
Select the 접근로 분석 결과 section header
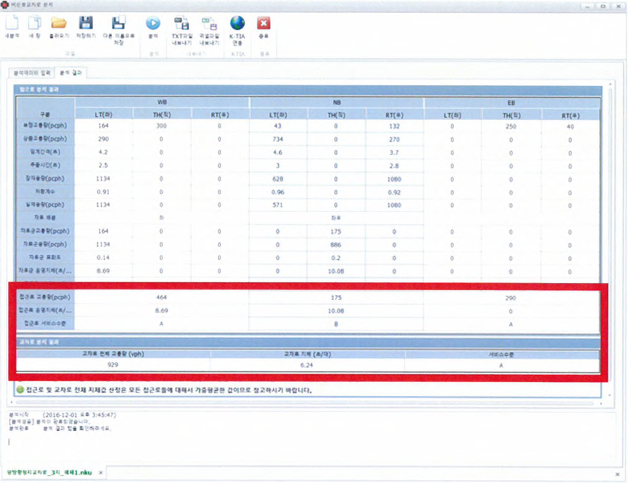(x=308, y=89)
